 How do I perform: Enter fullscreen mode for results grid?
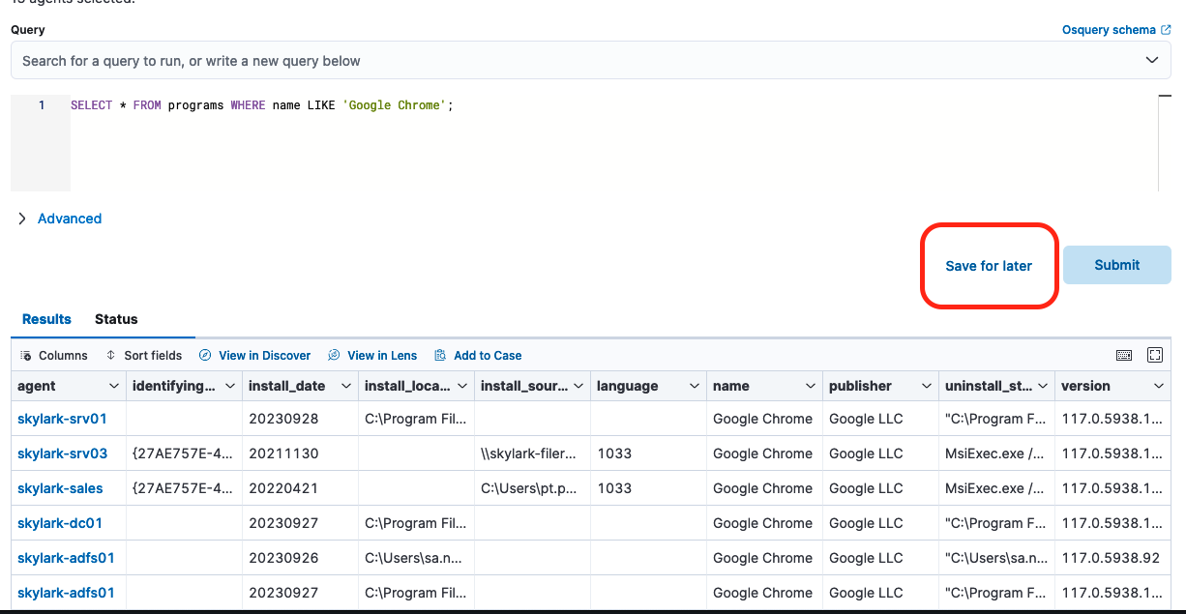[x=1155, y=355]
